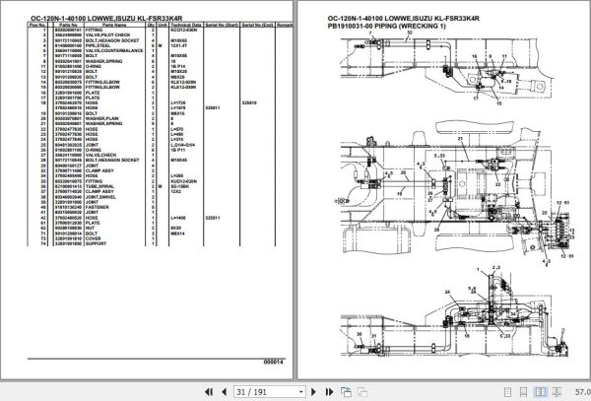The width and height of the screenshot is (591, 401).
Task: Switch to single page view
Action: tap(507, 392)
